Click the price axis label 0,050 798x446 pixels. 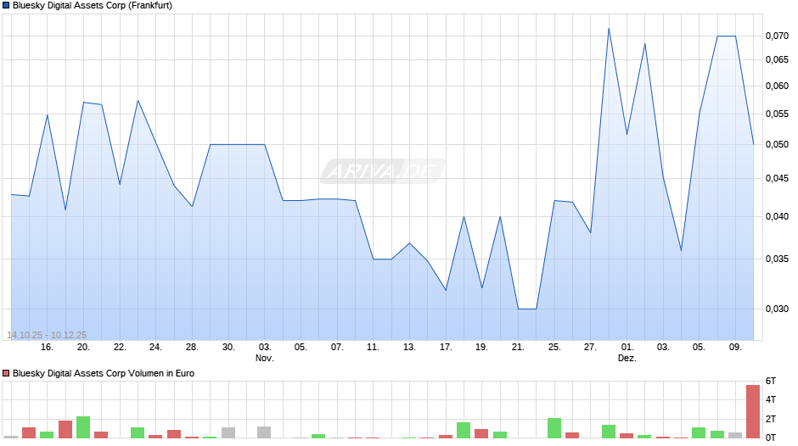pyautogui.click(x=777, y=144)
